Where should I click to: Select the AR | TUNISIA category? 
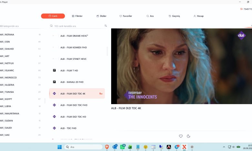pos(21,92)
